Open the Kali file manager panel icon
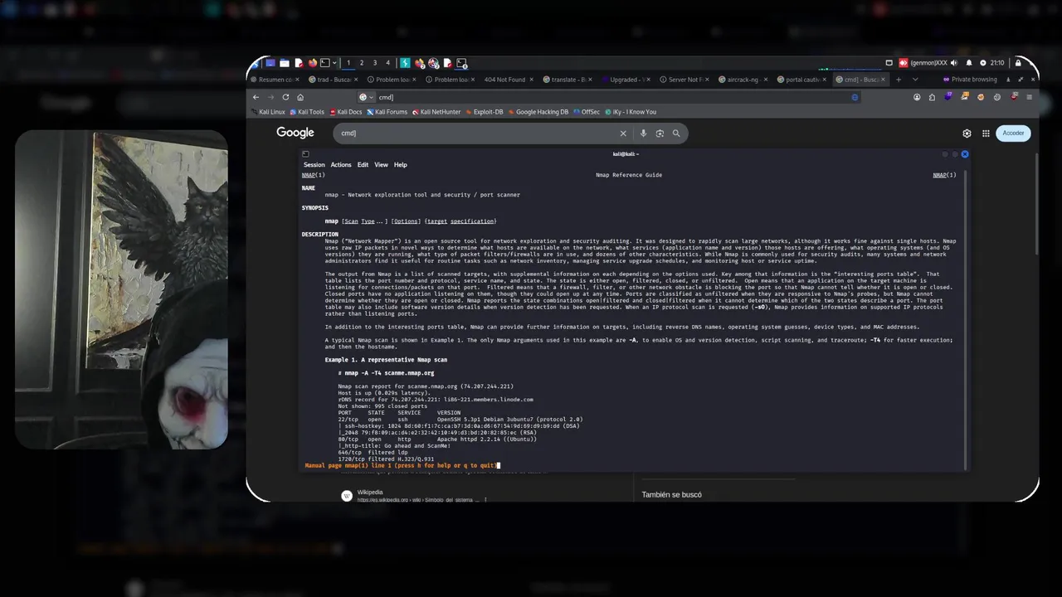Viewport: 1062px width, 597px height. (x=285, y=63)
